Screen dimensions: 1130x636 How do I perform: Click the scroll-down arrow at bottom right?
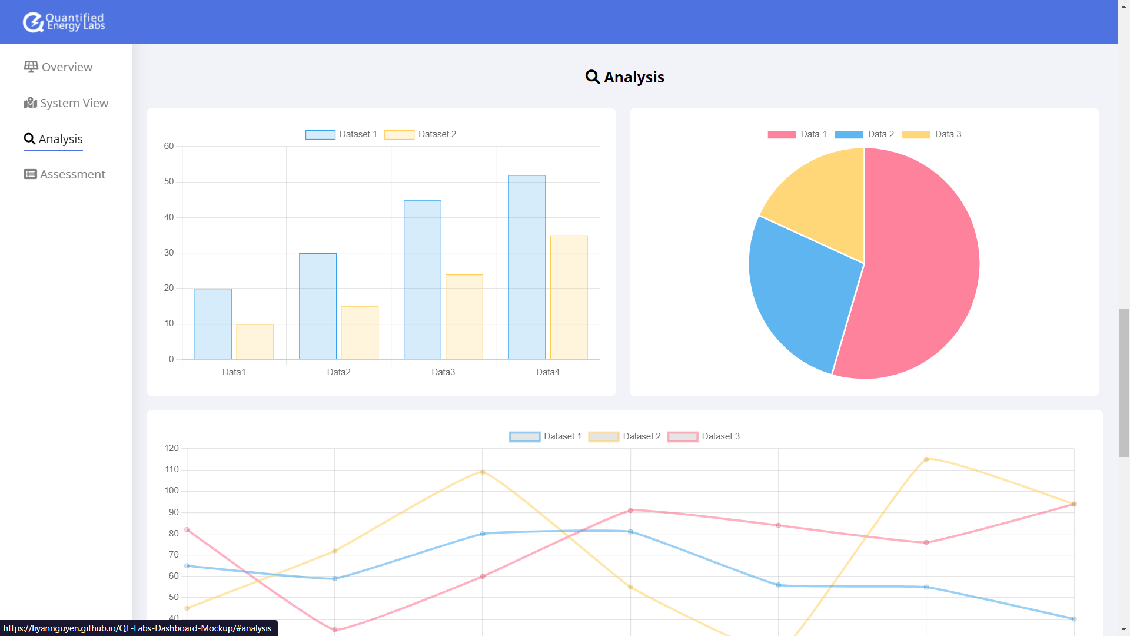tap(1123, 629)
